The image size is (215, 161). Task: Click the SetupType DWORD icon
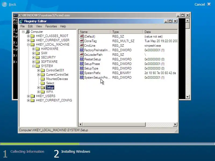[82, 68]
